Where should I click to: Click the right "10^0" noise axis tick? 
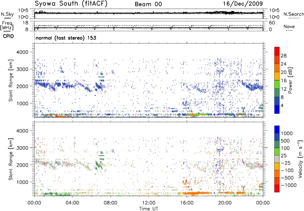[274, 17]
